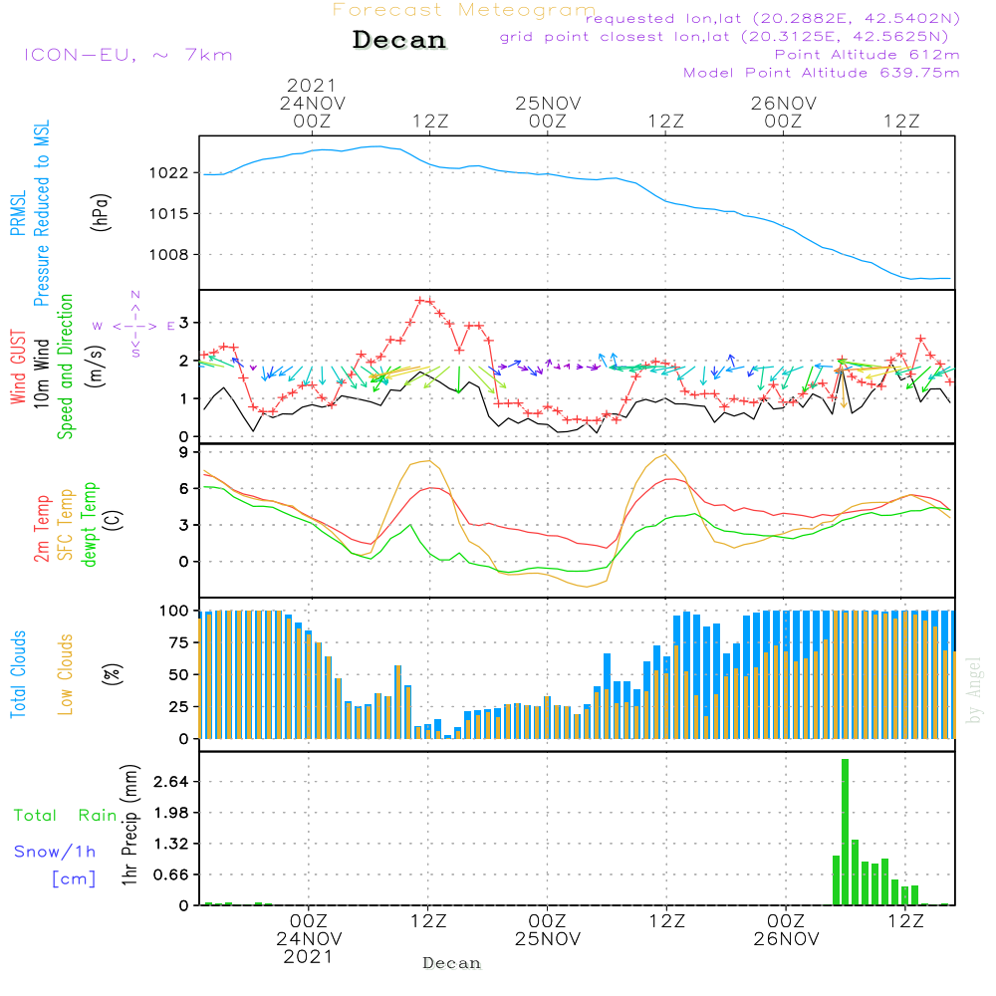The image size is (996, 996).
Task: Click the '(hPa)' unit label
Action: (x=101, y=212)
